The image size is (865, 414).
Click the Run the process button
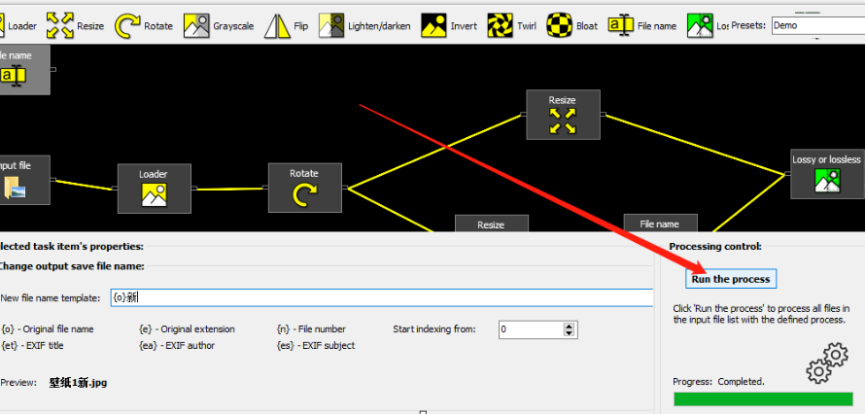[731, 279]
